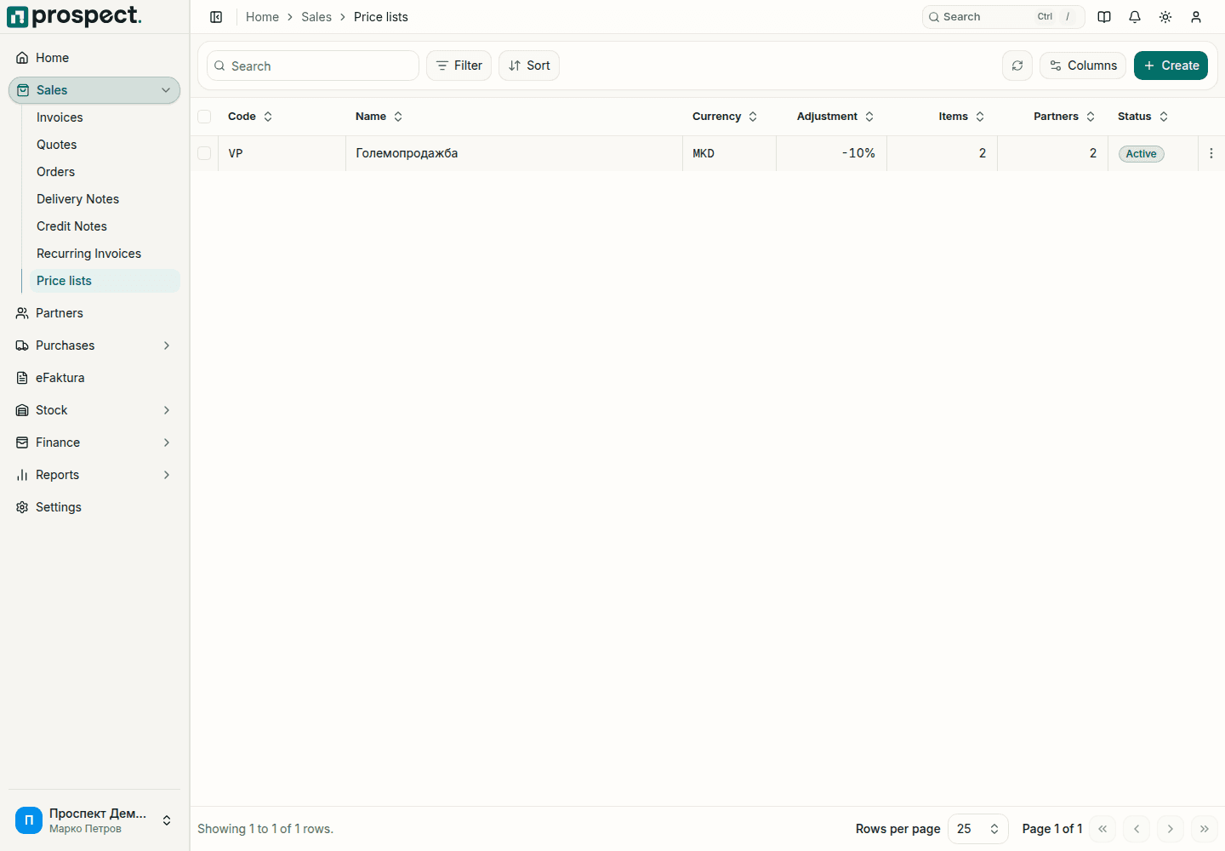Open notifications bell
Viewport: 1225px width, 851px height.
pos(1135,17)
